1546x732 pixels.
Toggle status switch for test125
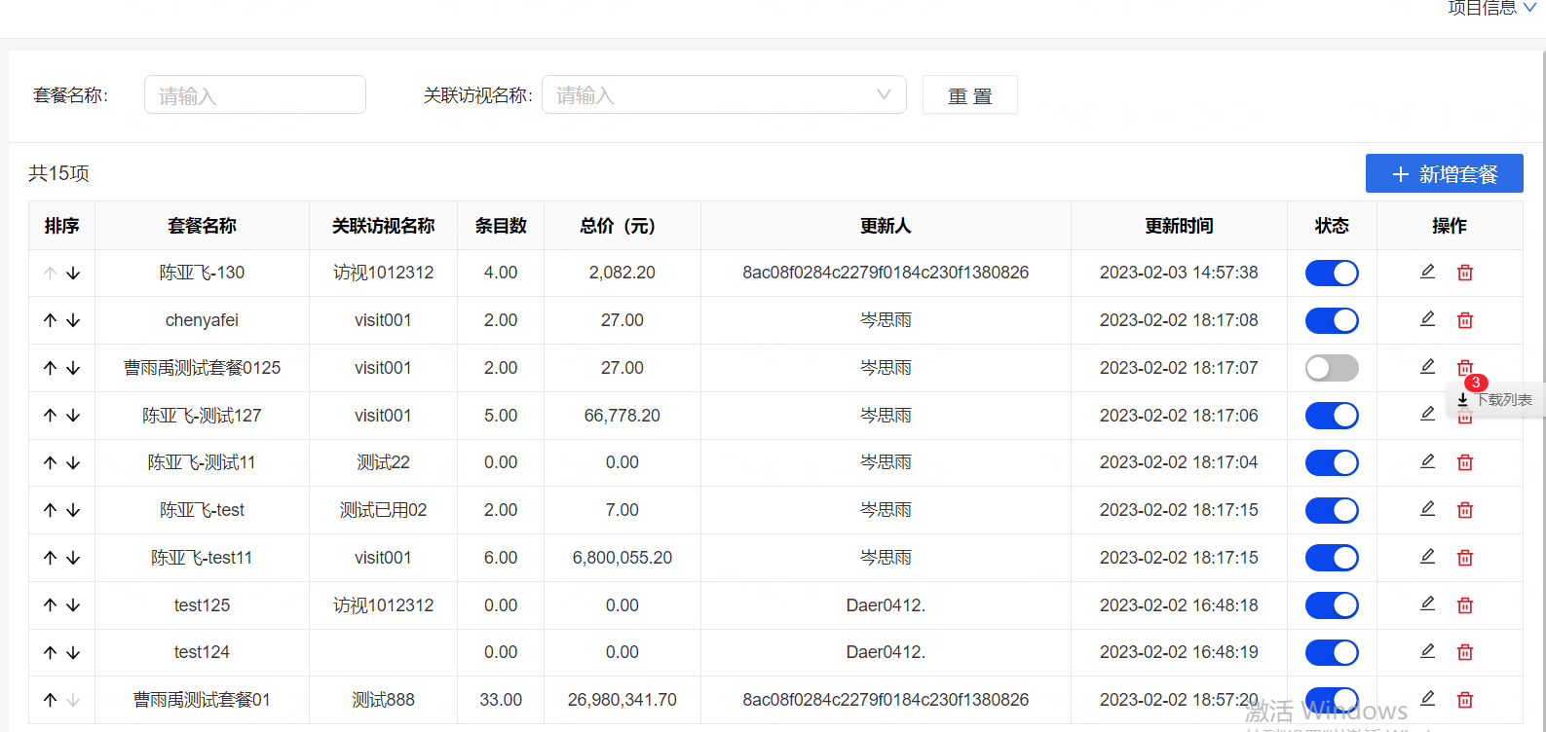1332,605
